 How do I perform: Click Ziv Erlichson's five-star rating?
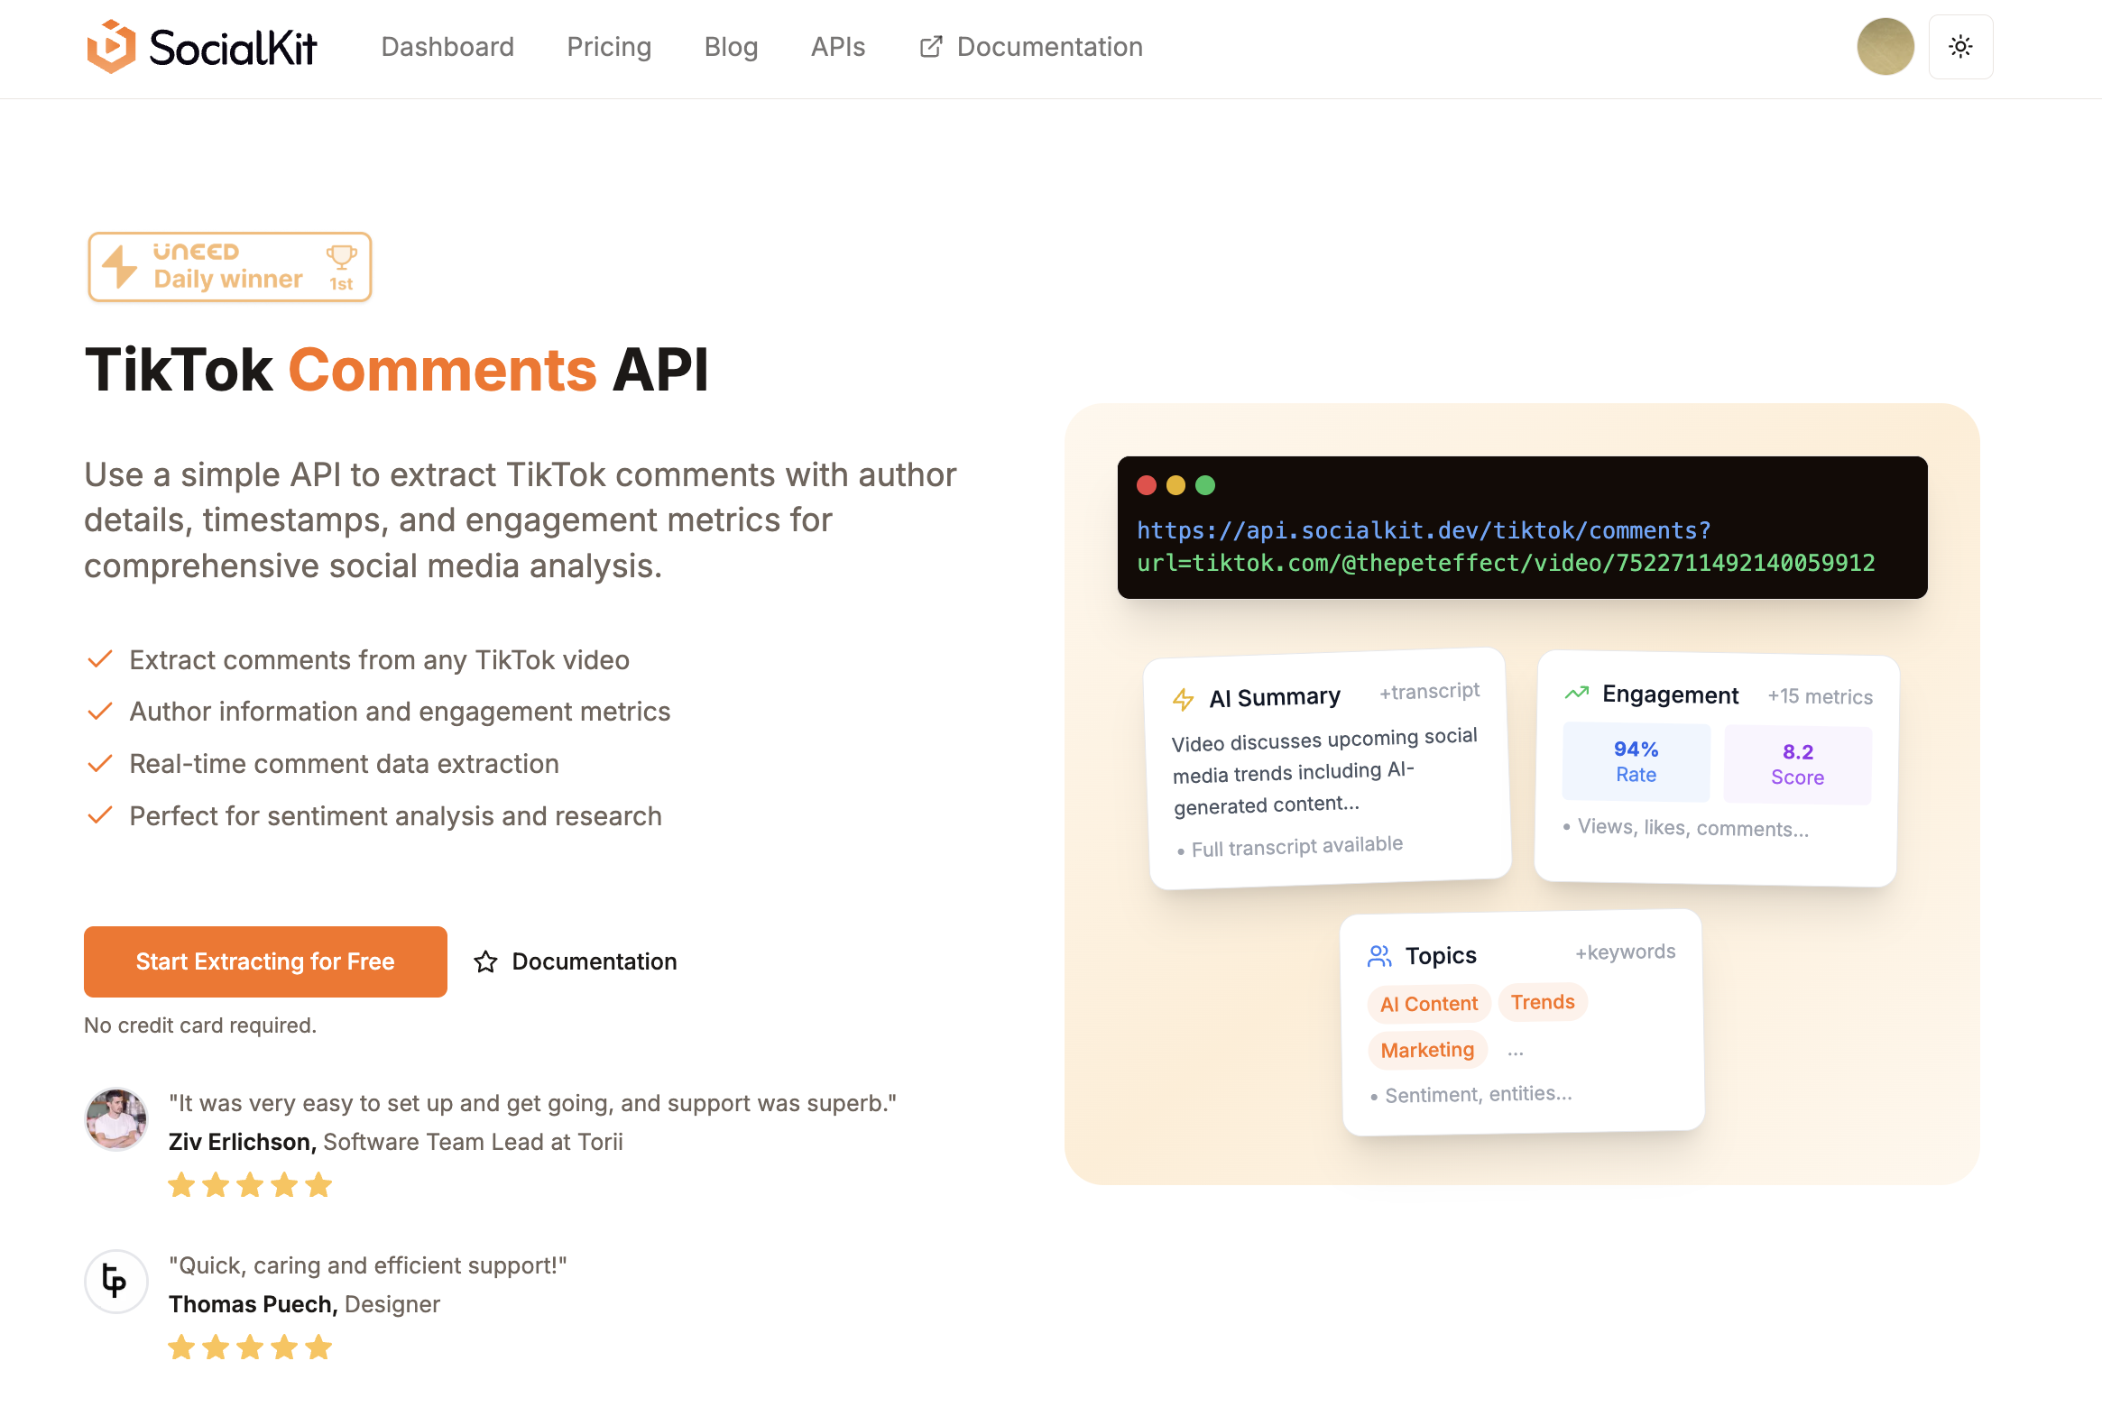tap(249, 1185)
